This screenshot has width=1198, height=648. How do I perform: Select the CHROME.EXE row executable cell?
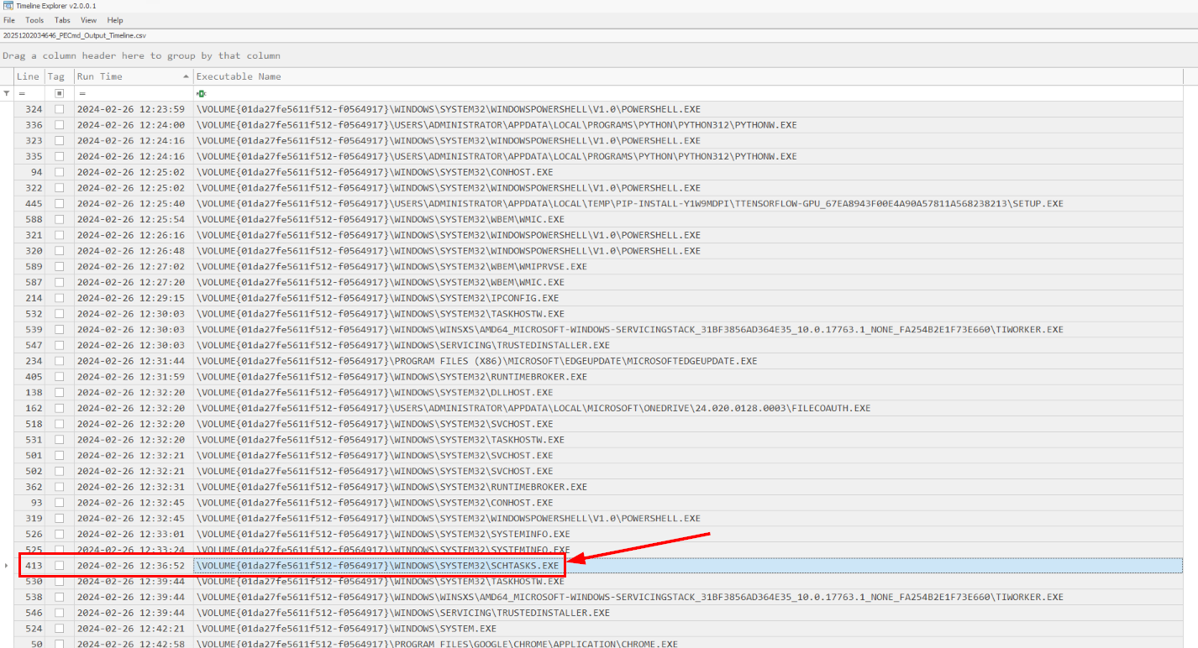click(437, 644)
